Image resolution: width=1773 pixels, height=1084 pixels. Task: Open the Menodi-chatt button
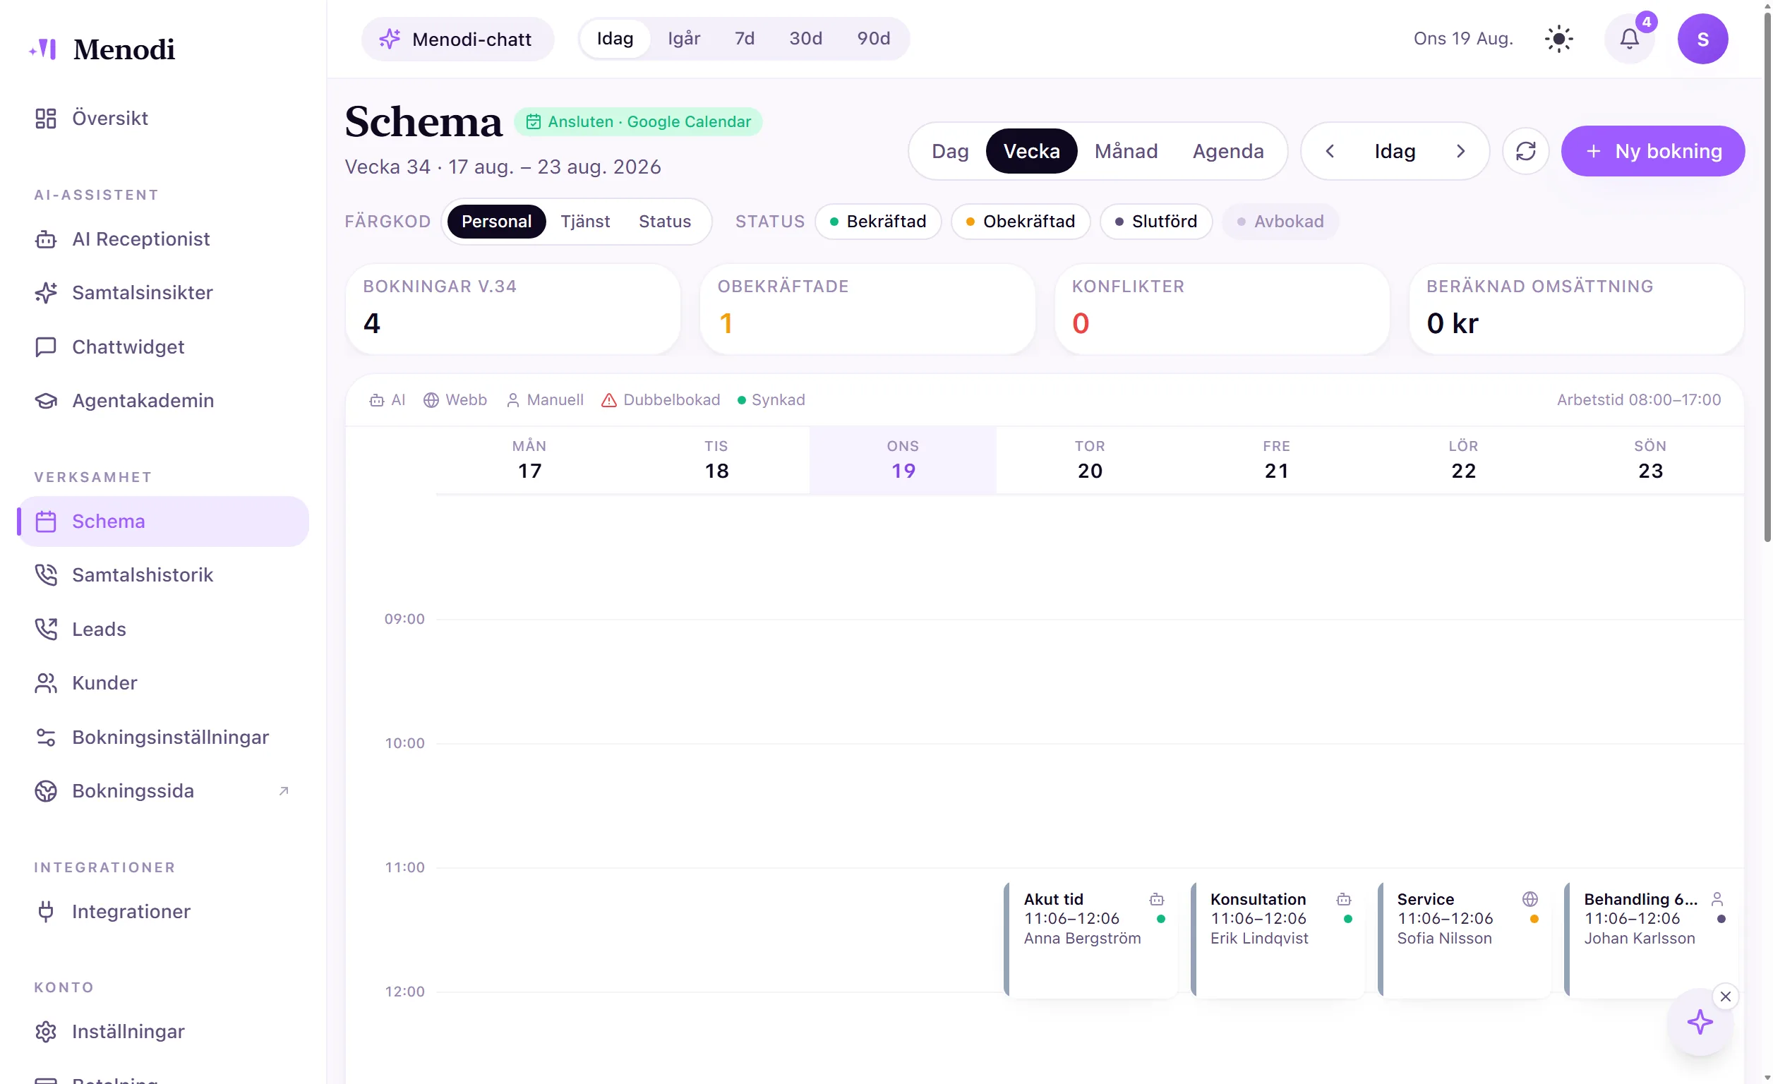(457, 39)
